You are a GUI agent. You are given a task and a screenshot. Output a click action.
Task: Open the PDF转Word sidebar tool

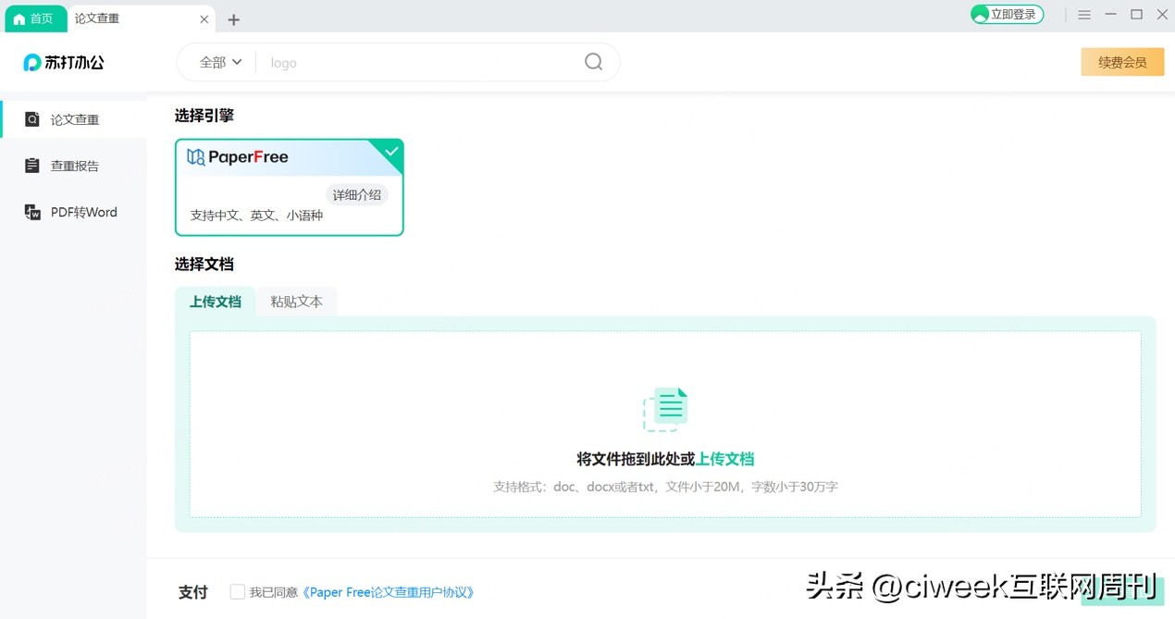click(x=32, y=211)
